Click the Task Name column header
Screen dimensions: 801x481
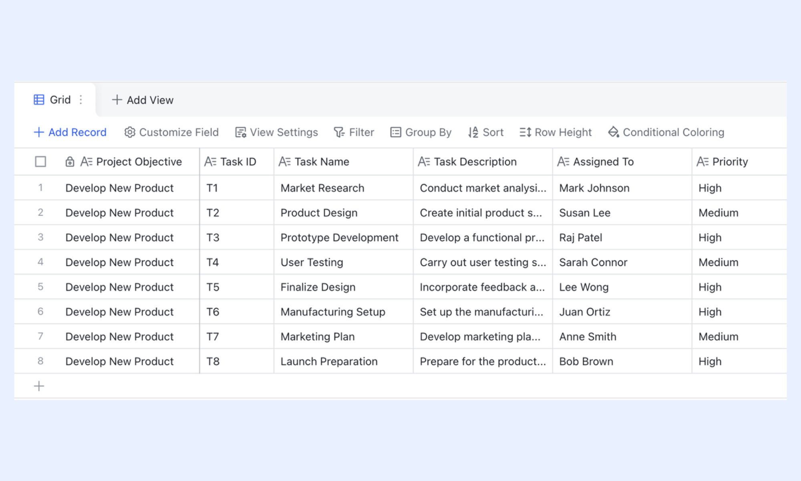click(344, 162)
